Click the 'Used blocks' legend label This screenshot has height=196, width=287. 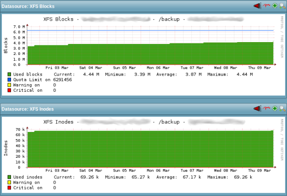pyautogui.click(x=28, y=75)
